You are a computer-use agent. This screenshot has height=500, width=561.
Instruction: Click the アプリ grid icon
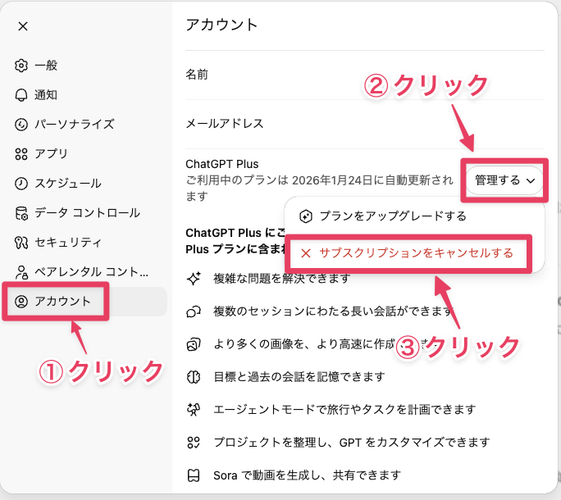tap(21, 154)
